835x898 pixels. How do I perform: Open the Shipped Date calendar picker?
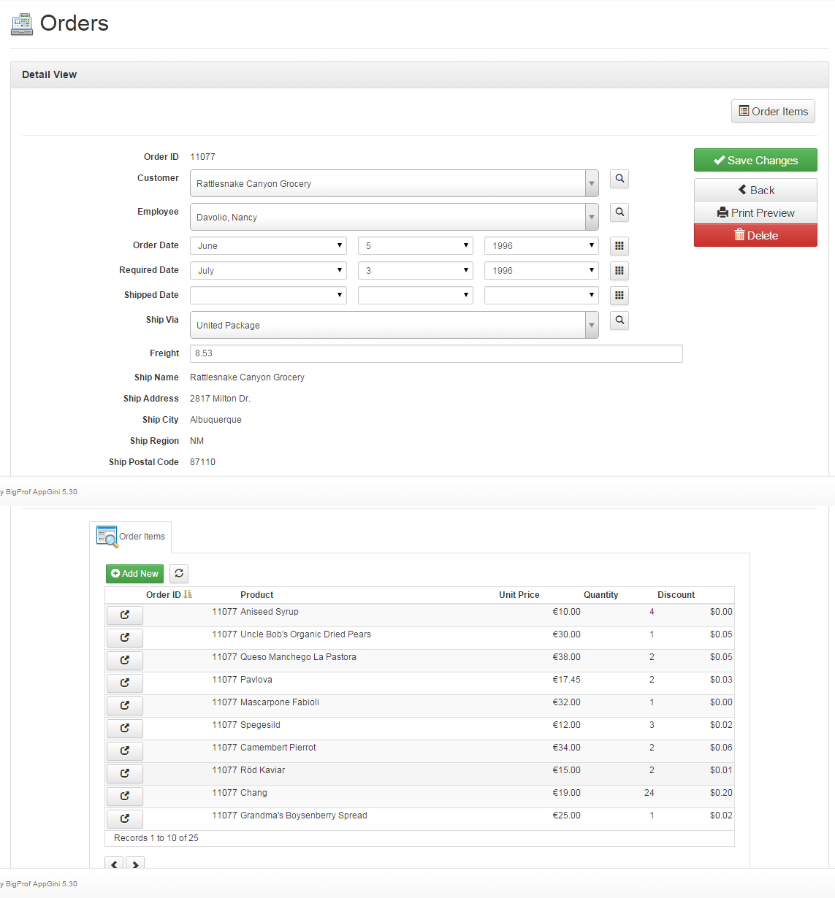click(619, 296)
